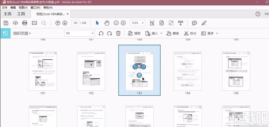Go to previous page arrow
Screen dimensions: 269x127
click(58, 23)
